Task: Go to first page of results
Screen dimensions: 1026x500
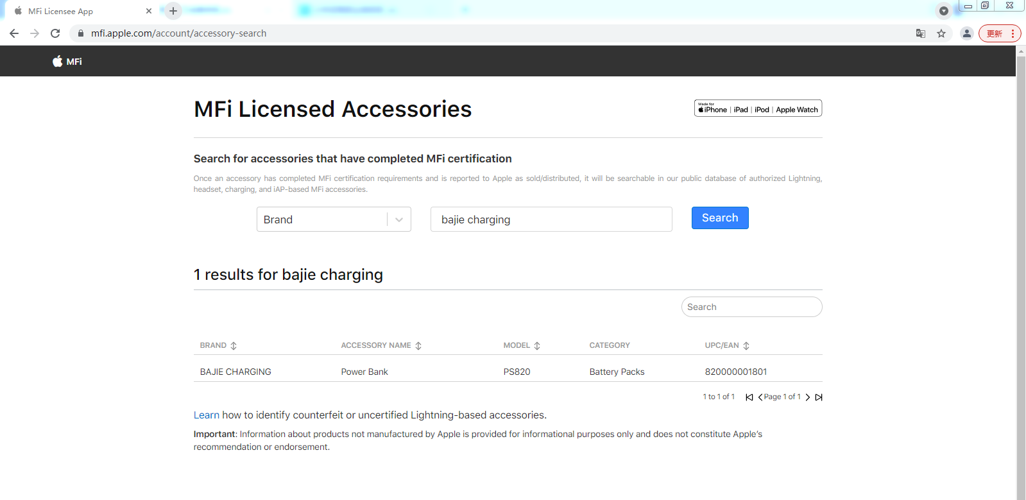Action: click(749, 397)
